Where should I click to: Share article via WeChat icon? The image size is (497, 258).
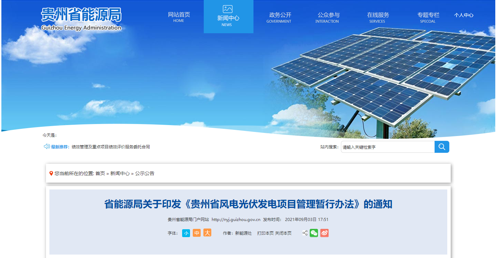click(314, 233)
